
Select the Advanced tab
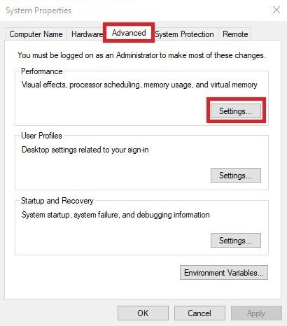coord(129,33)
